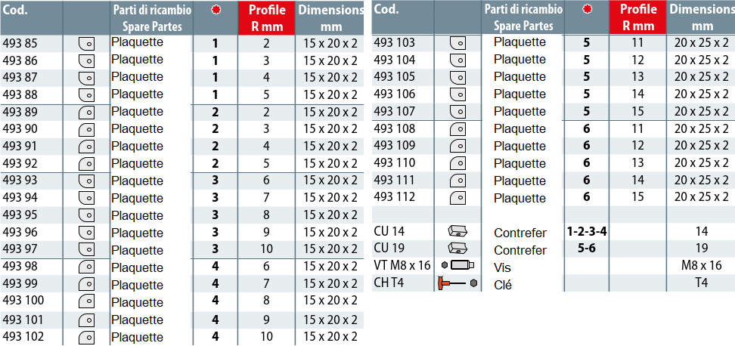Screen dimensions: 735x346
Task: Click the 1-2-3-4 group number cell
Action: [x=587, y=231]
